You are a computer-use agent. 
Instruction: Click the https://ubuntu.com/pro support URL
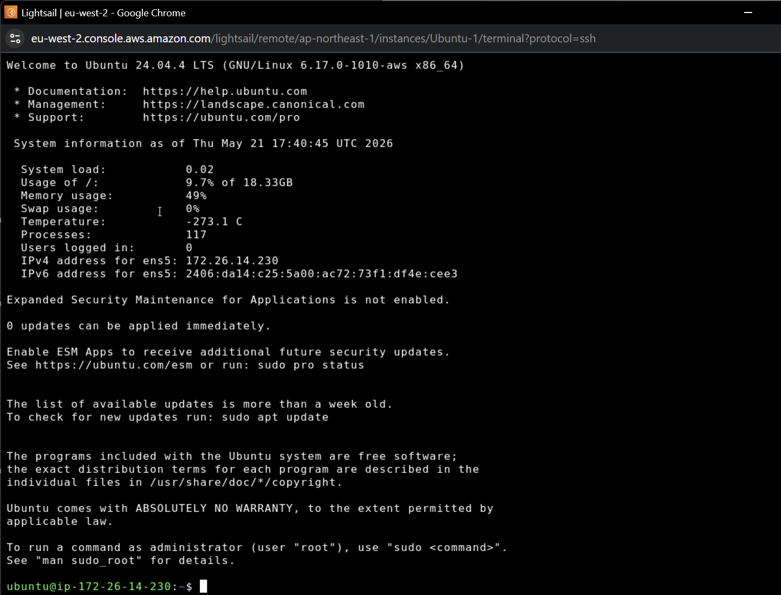221,117
